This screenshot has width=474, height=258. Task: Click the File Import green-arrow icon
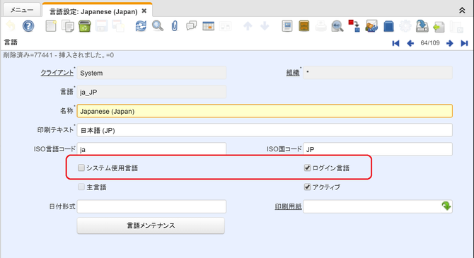439,27
